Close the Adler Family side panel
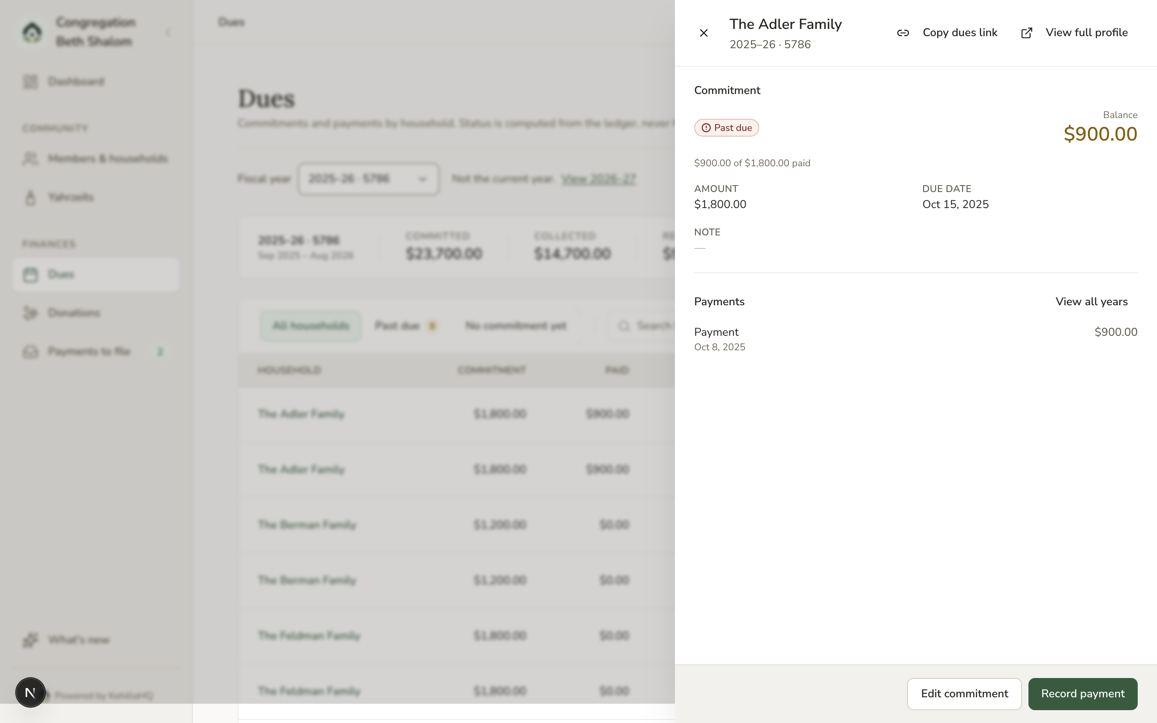Image resolution: width=1157 pixels, height=723 pixels. 703,33
